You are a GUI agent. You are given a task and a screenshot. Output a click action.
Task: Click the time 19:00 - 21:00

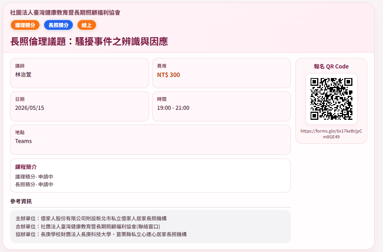[173, 108]
